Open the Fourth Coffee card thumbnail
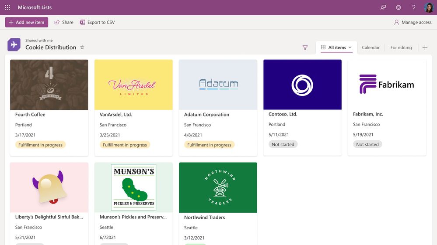This screenshot has height=245, width=437. coord(49,85)
